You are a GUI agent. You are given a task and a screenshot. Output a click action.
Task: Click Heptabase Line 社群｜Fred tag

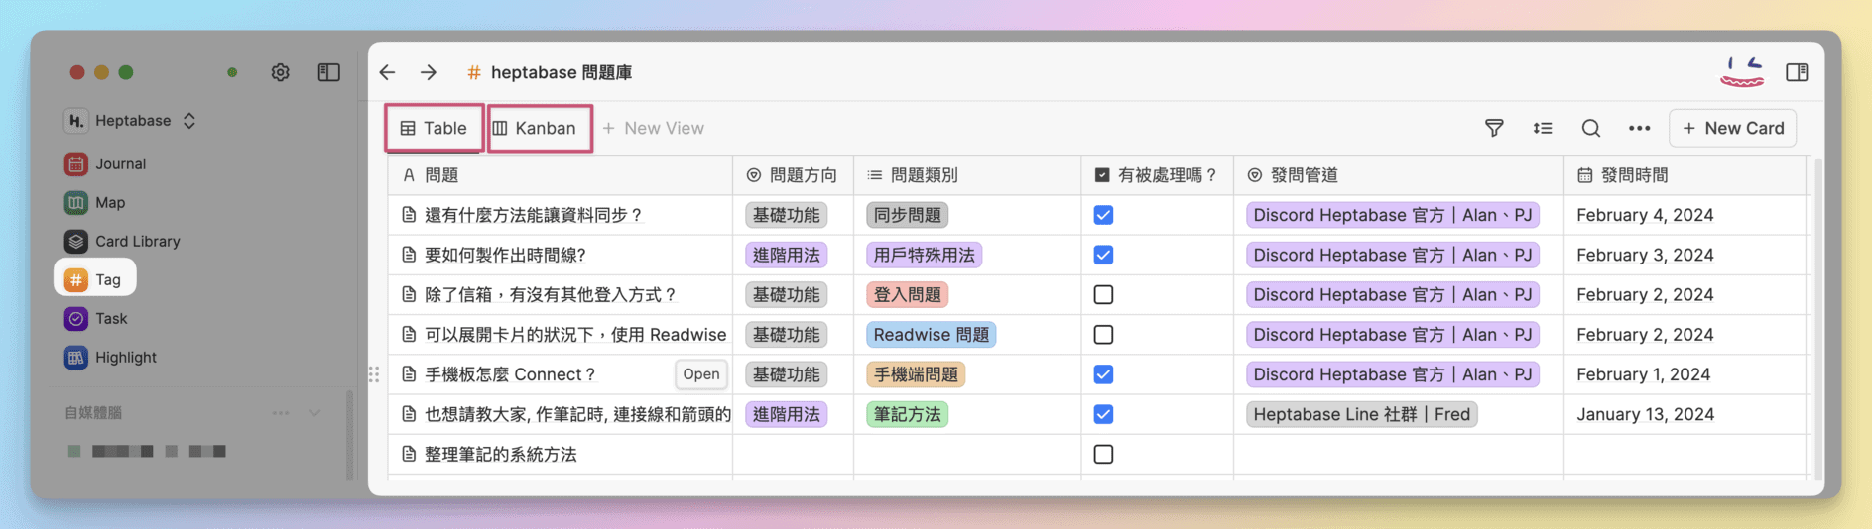(1362, 414)
